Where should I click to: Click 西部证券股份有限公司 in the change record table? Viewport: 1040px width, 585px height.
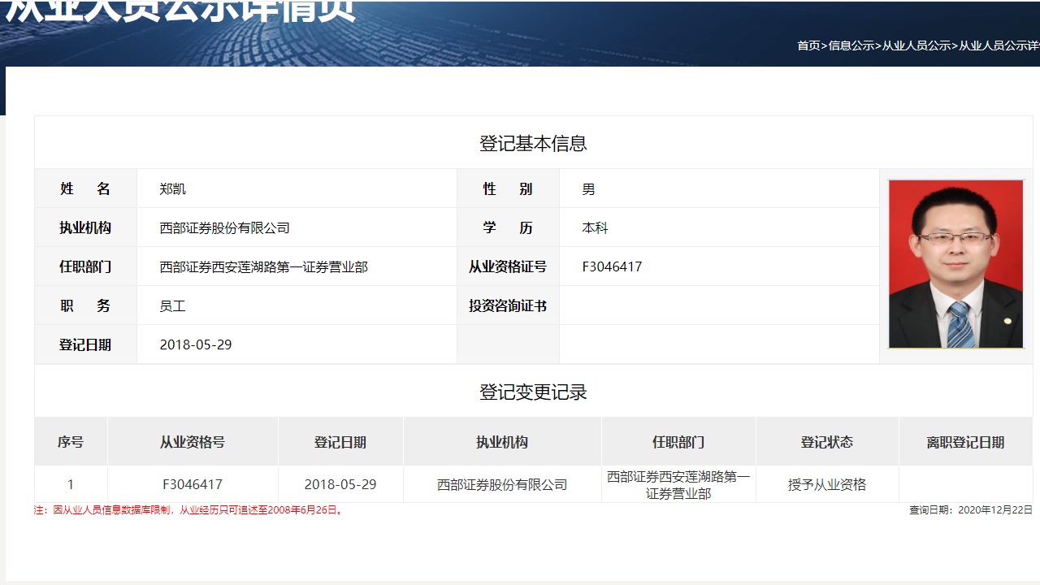click(502, 485)
